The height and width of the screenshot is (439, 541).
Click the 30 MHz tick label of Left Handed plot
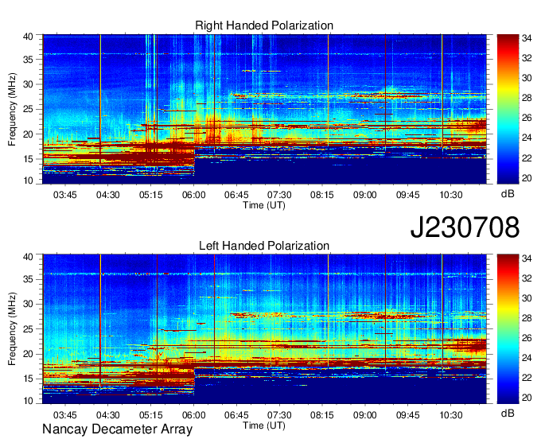click(x=28, y=304)
